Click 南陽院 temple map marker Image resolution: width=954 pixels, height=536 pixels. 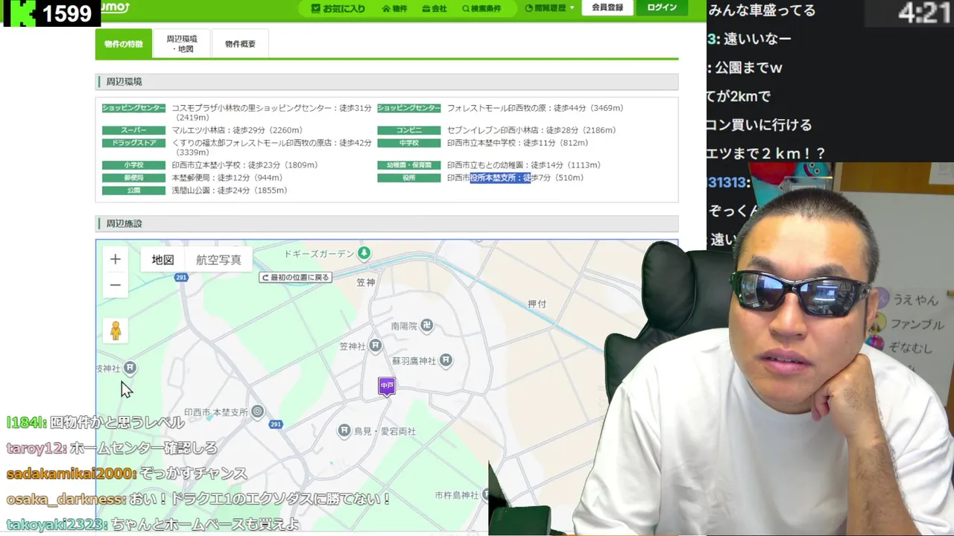pyautogui.click(x=426, y=325)
